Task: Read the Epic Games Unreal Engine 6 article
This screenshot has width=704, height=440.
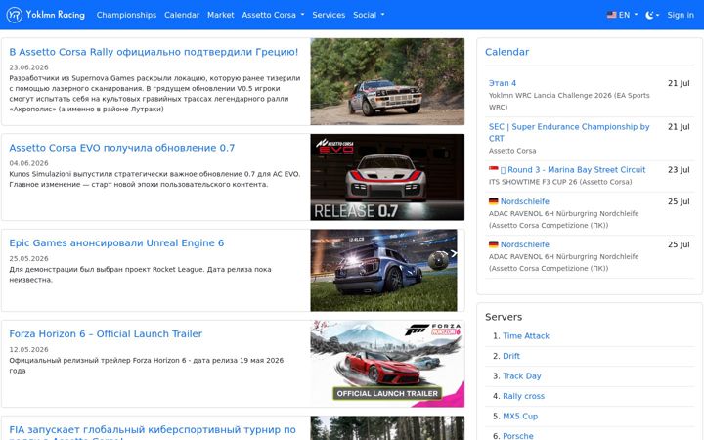Action: tap(116, 242)
